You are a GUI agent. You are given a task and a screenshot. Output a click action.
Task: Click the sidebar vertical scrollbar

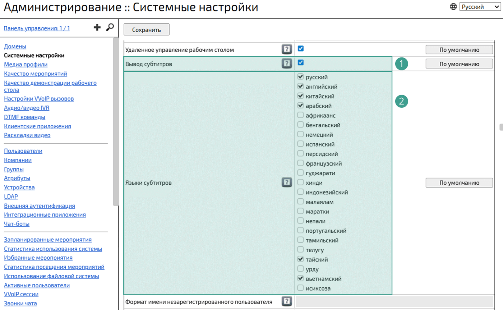click(116, 122)
